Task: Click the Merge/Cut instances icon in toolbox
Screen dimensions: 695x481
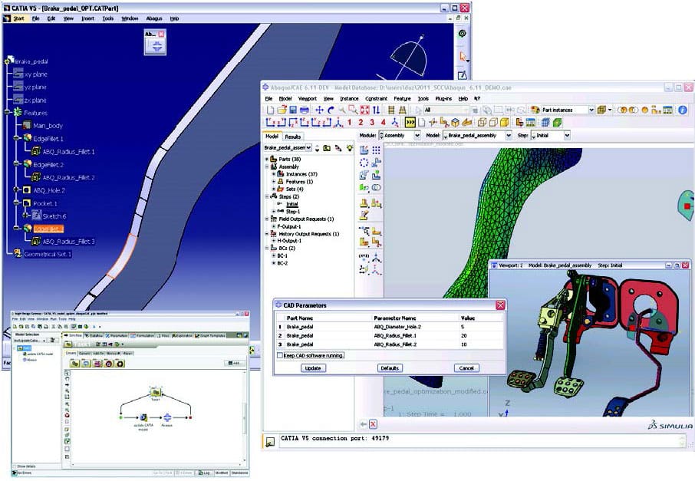Action: (376, 187)
